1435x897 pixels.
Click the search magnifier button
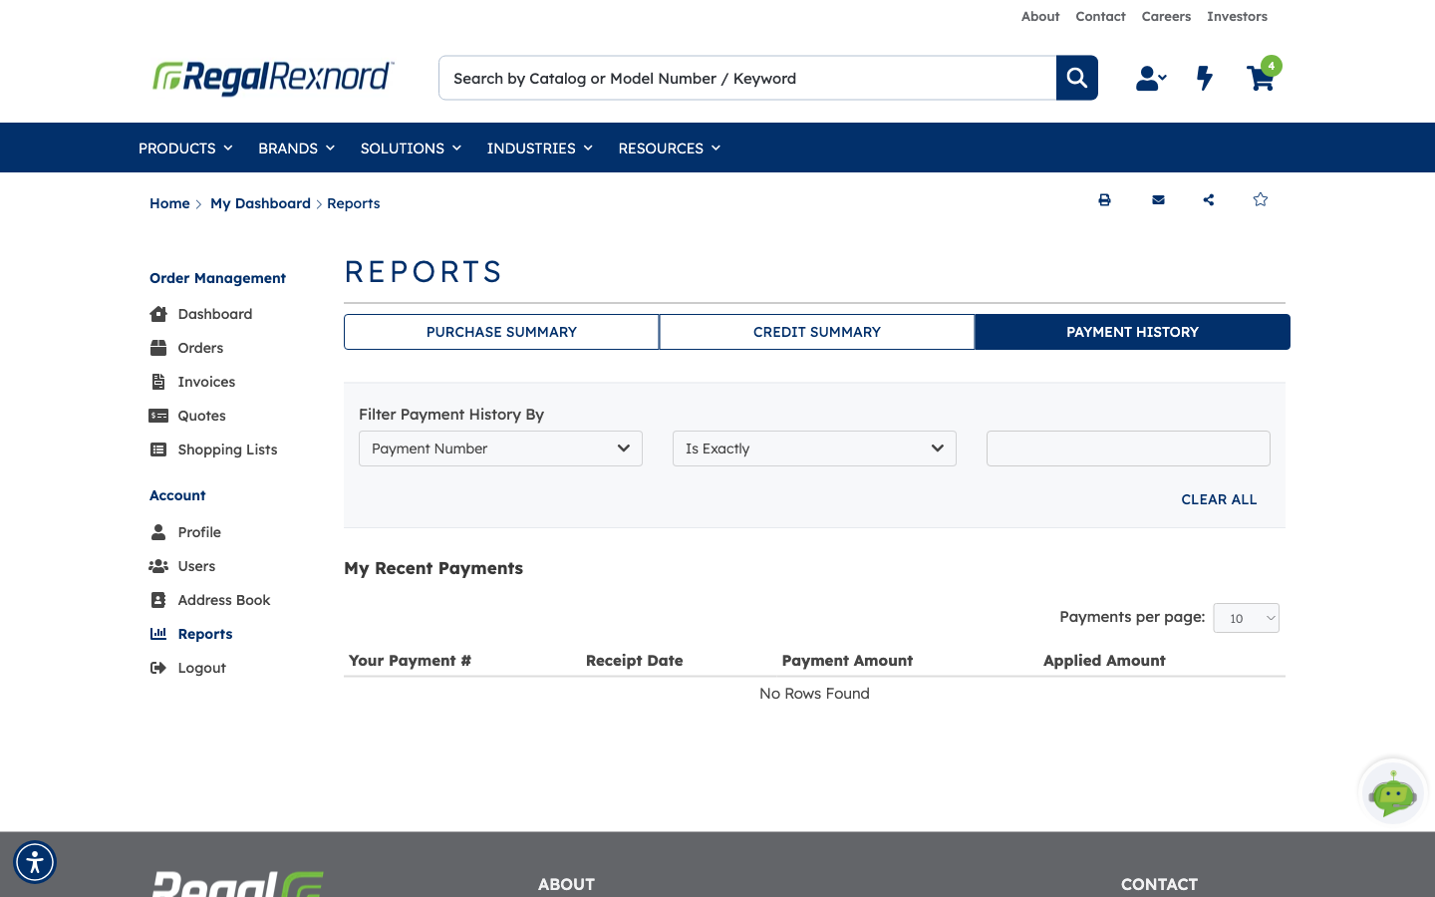pos(1076,78)
